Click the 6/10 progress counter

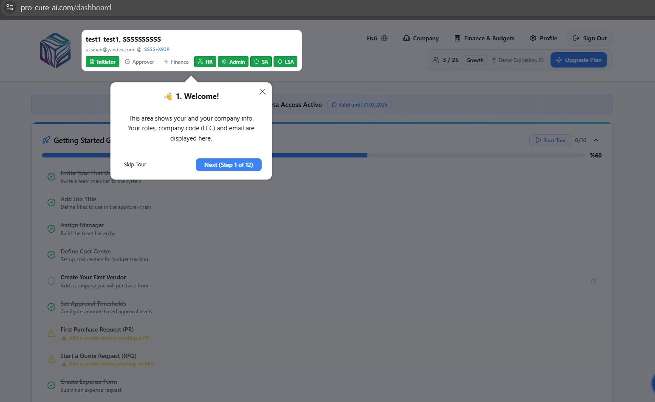(581, 140)
